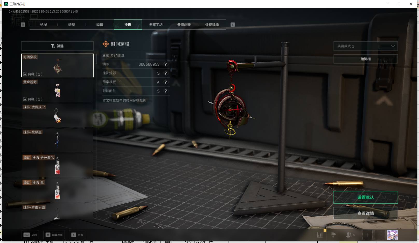Select the 挂饰-水墨云图 charm card
Viewport: 419px width, 243px height.
(x=57, y=212)
